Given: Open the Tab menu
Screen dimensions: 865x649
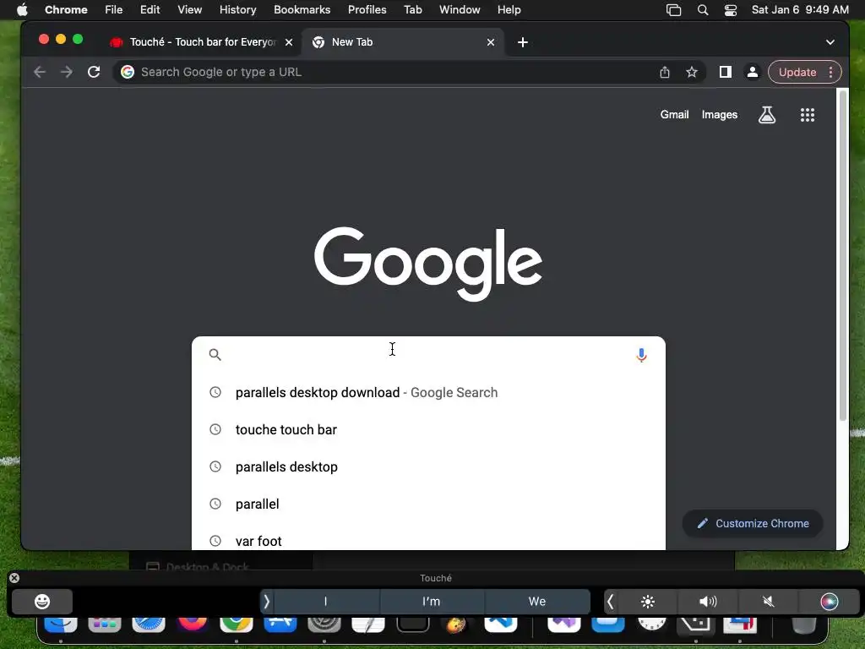Looking at the screenshot, I should coord(412,10).
